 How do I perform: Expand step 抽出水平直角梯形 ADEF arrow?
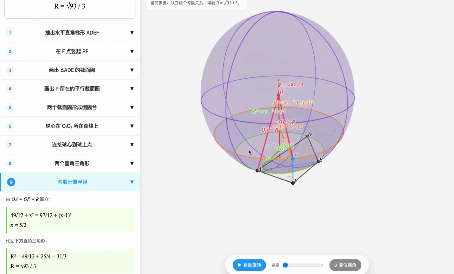(132, 33)
